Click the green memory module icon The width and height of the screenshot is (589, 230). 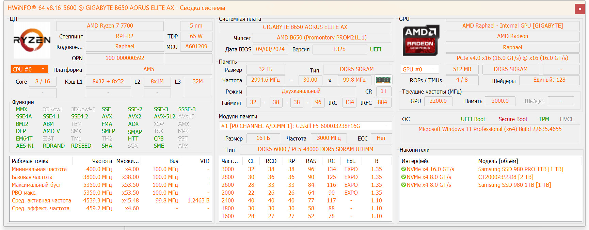(383, 80)
